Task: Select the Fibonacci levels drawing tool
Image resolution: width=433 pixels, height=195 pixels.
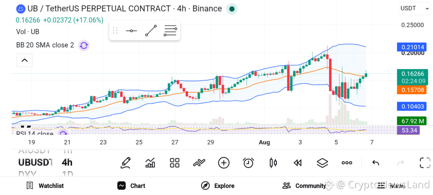Action: tap(170, 30)
